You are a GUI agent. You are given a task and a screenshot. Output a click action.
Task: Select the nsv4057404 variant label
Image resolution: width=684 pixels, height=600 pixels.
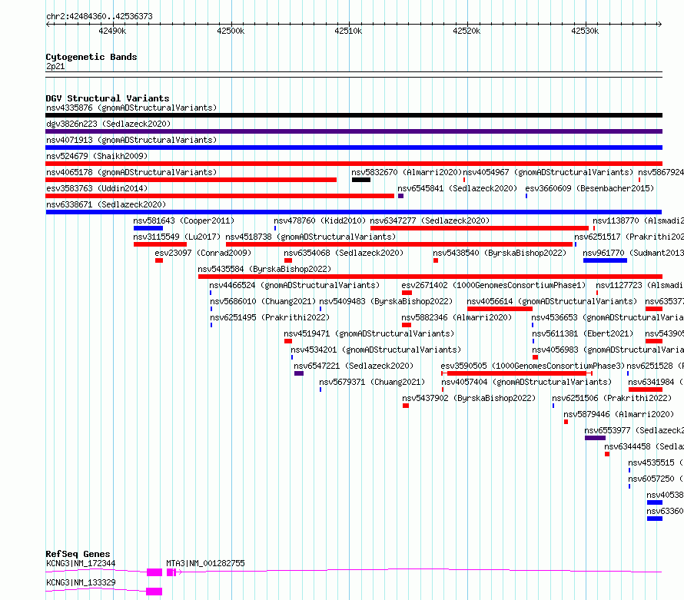[526, 382]
